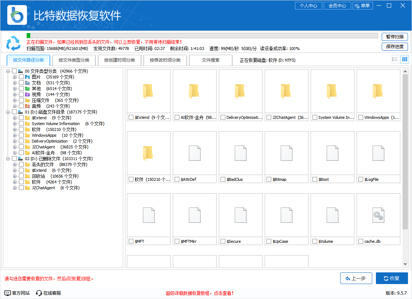The image size is (412, 299).
Task: Click the WindowsApps folder icon in grid
Action: pyautogui.click(x=378, y=91)
